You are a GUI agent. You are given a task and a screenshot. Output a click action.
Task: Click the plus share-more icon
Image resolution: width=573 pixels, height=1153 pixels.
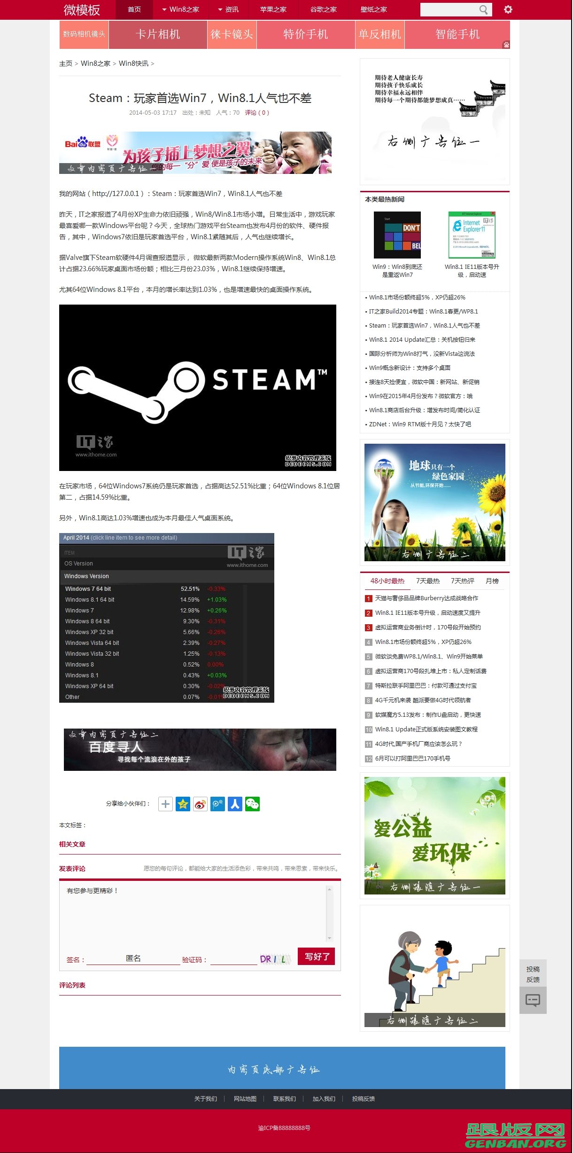165,804
